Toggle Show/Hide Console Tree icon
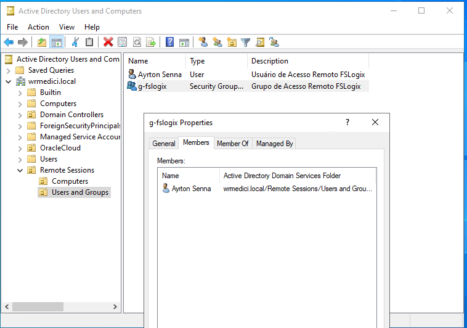The image size is (467, 328). pos(57,43)
